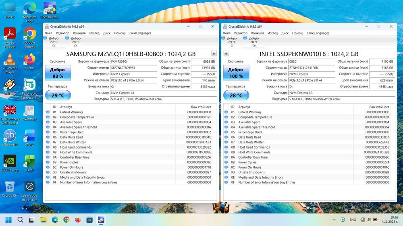Launch Wordpad desktop shortcut
Image resolution: width=403 pixels, height=226 pixels.
coord(29,112)
